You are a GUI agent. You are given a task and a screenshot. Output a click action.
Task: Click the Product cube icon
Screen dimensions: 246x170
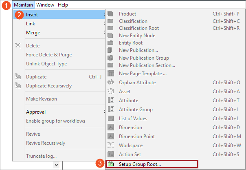[x=110, y=14]
